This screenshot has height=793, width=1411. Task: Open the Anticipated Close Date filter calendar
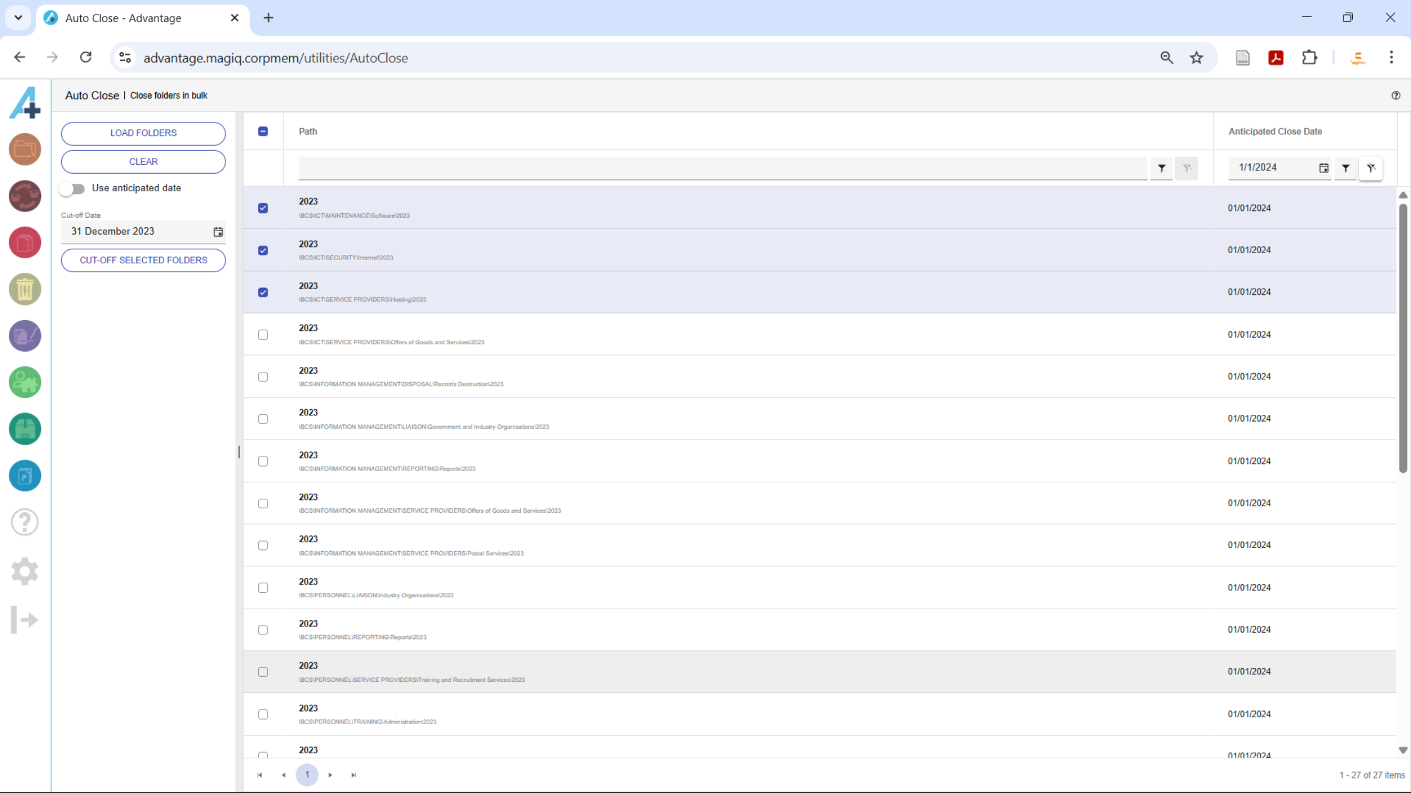click(x=1323, y=168)
